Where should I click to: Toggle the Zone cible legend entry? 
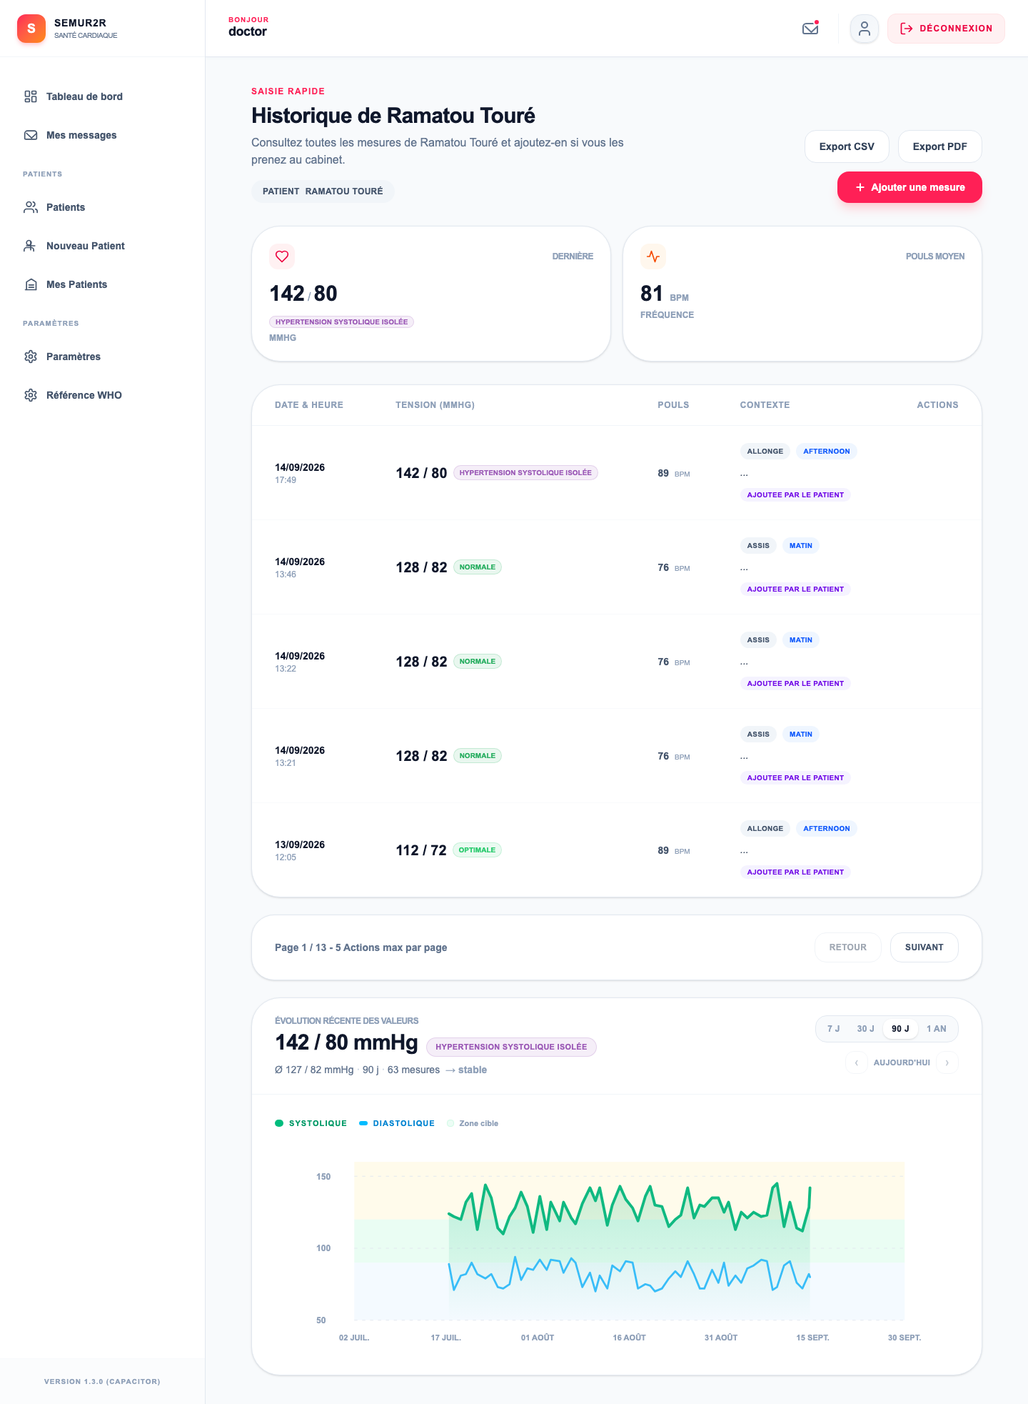pos(473,1123)
